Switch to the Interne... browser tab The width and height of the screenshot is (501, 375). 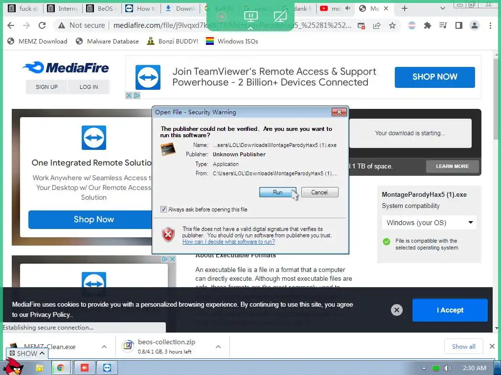[63, 9]
